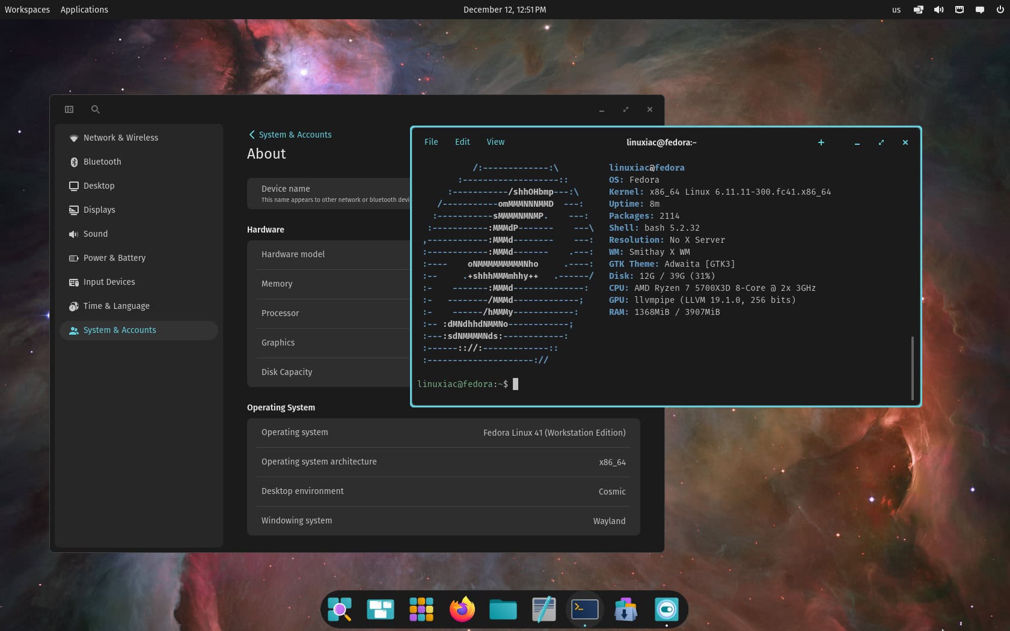Screen dimensions: 1010x631
Task: Open the search in Settings window
Action: point(96,109)
